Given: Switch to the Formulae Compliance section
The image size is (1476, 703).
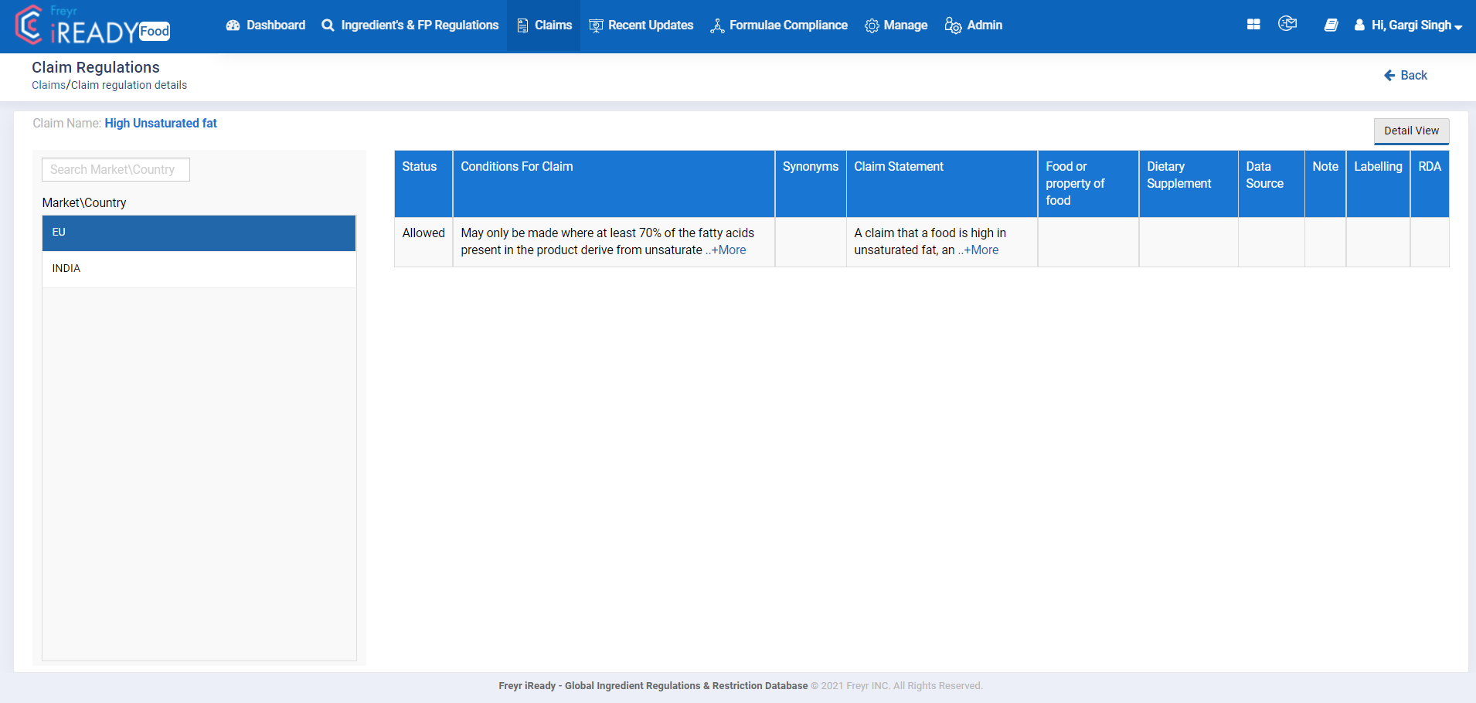Looking at the screenshot, I should 778,25.
